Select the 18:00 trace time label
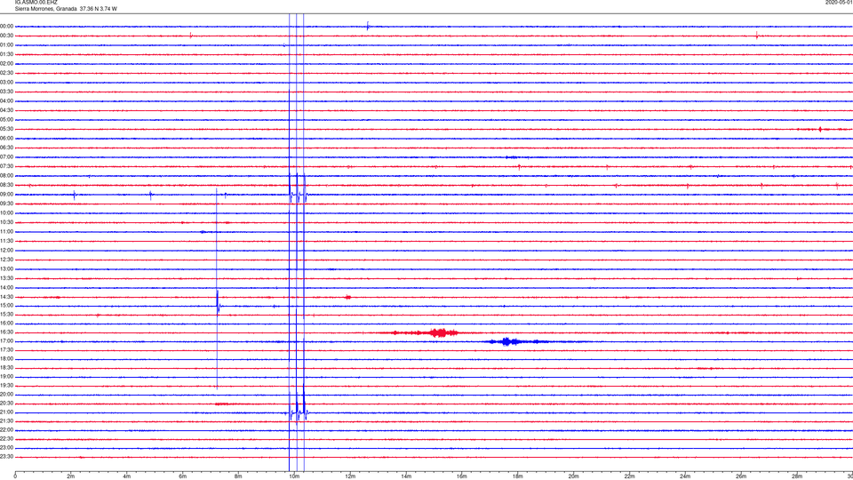Image resolution: width=853 pixels, height=480 pixels. pos(7,358)
